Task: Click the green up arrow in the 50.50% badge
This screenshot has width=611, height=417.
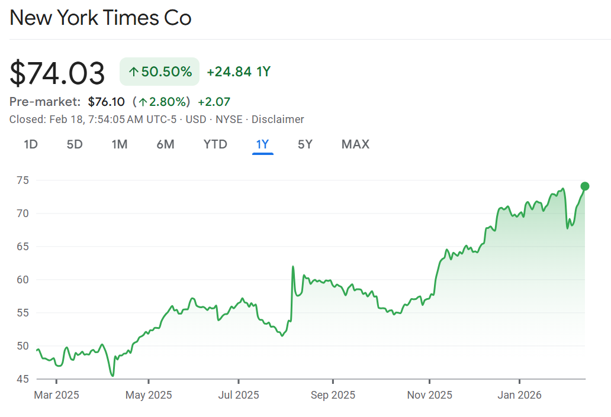Action: [x=134, y=72]
